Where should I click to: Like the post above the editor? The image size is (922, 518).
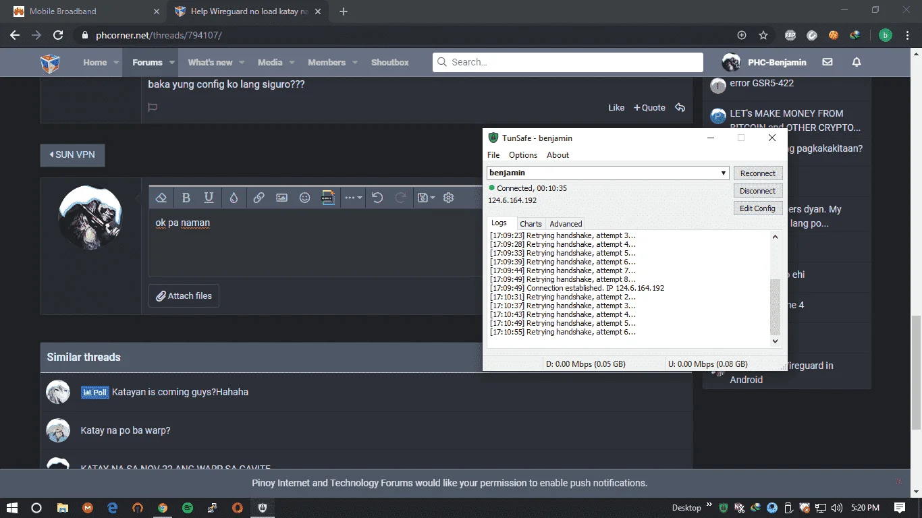616,107
